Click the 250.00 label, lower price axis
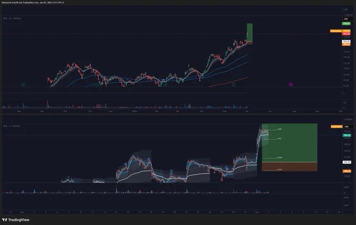 [347, 144]
